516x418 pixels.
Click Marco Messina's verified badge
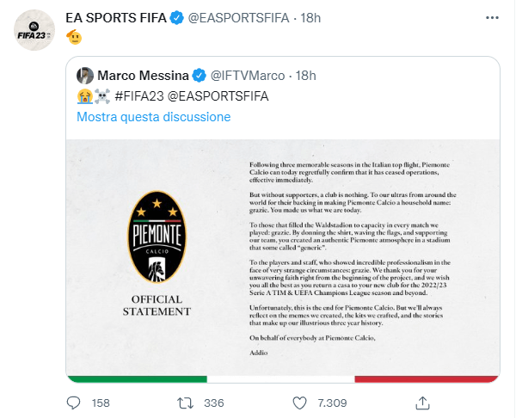point(200,75)
